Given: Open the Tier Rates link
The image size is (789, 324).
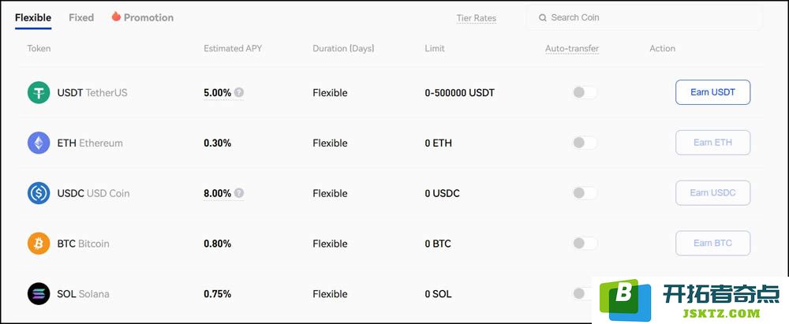Looking at the screenshot, I should tap(477, 18).
